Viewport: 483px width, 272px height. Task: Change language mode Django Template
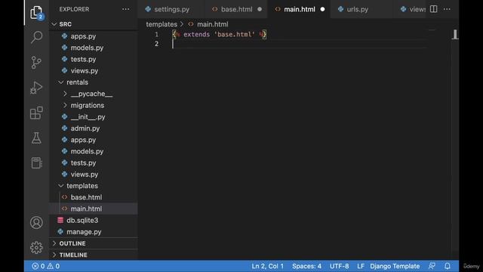(395, 266)
